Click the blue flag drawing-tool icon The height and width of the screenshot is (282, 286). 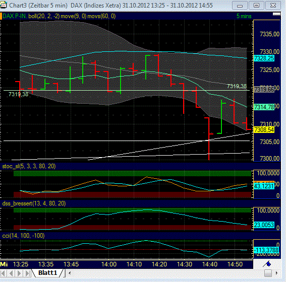[267, 264]
